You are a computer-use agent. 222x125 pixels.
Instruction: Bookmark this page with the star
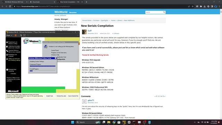(x=193, y=6)
